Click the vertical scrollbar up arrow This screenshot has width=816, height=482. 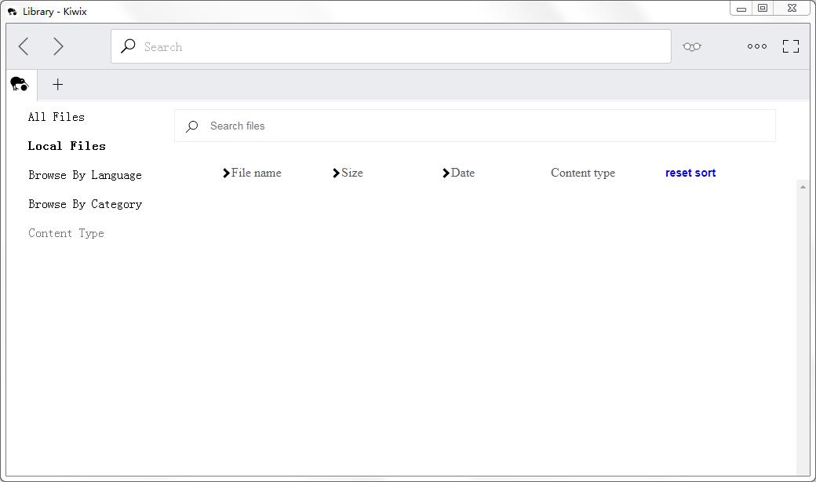coord(802,186)
